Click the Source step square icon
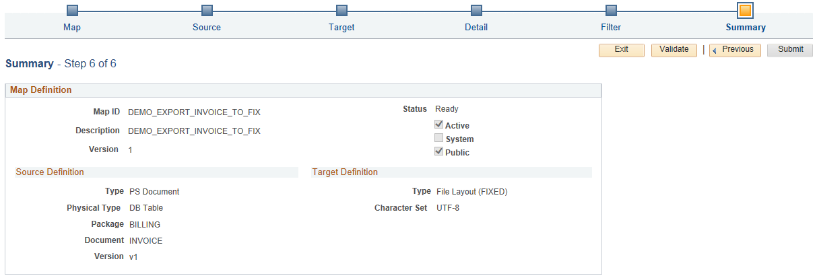The height and width of the screenshot is (278, 817). click(x=207, y=10)
